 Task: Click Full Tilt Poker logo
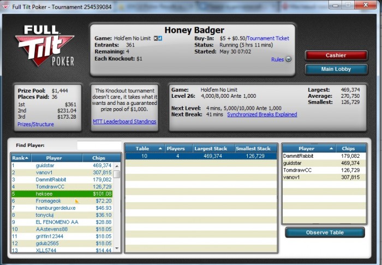(45, 46)
